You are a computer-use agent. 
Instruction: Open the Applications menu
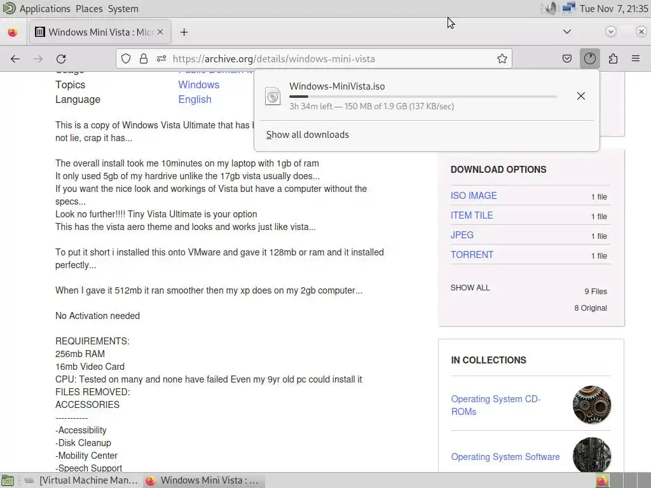pyautogui.click(x=45, y=9)
